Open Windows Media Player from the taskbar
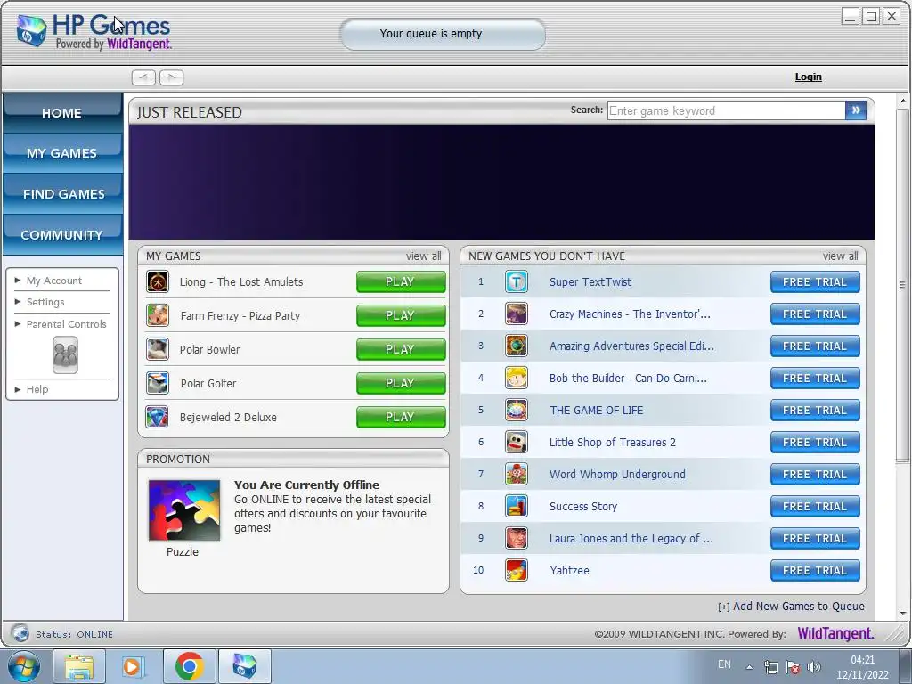 [x=134, y=666]
